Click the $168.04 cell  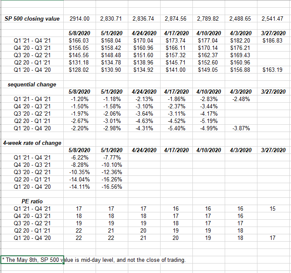tap(111, 40)
